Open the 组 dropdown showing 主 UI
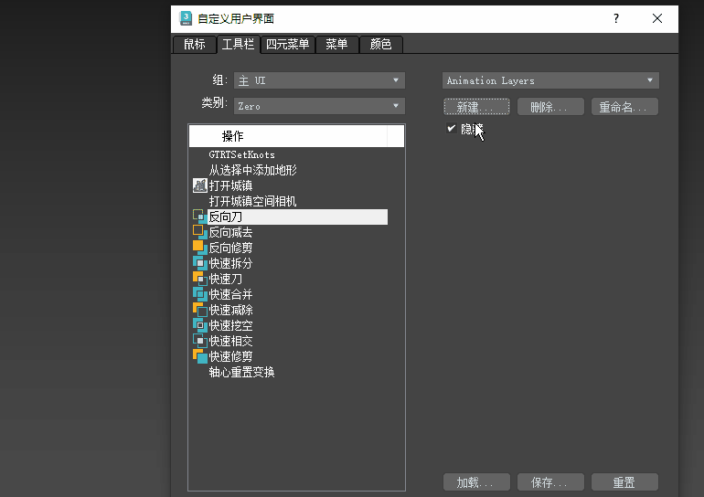 (x=319, y=80)
